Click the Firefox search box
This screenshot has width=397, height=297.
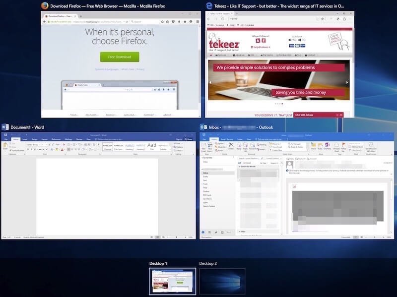tap(144, 22)
